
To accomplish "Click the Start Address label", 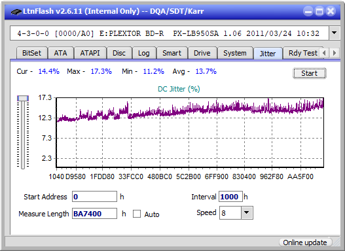I will pos(45,197).
